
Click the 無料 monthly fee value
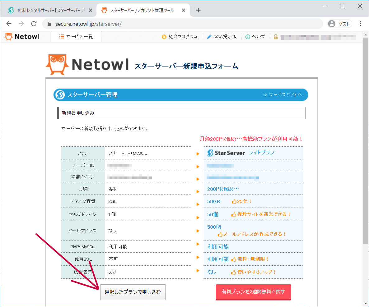113,189
